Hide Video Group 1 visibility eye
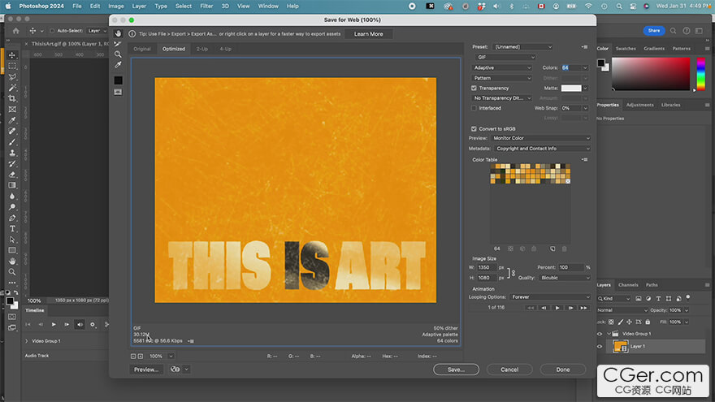 tap(600, 334)
